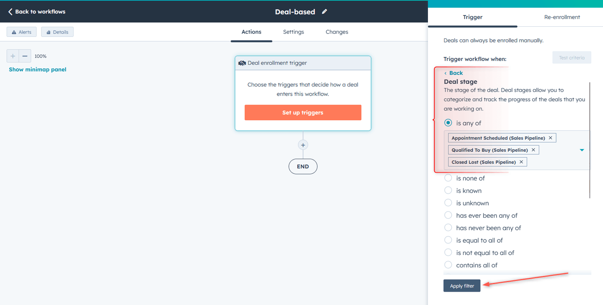Open the Re-enrollment tab
Viewport: 603px width, 305px height.
(562, 17)
